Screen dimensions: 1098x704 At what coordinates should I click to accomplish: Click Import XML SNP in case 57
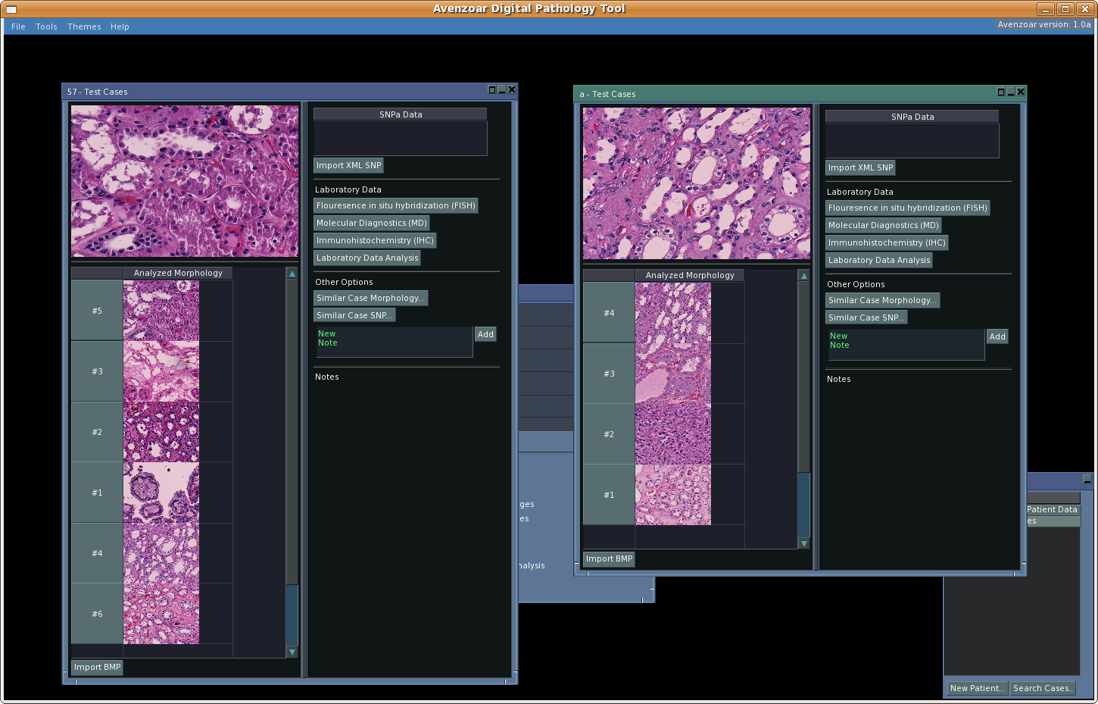click(x=348, y=165)
